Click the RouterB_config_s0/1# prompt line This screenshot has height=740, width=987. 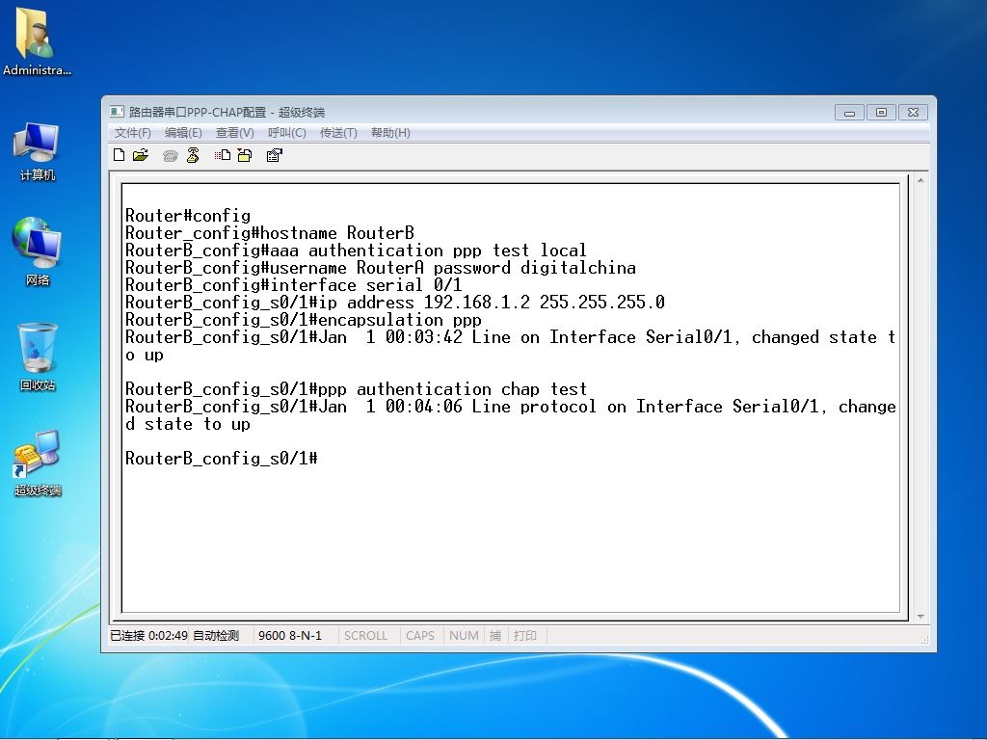[x=221, y=459]
